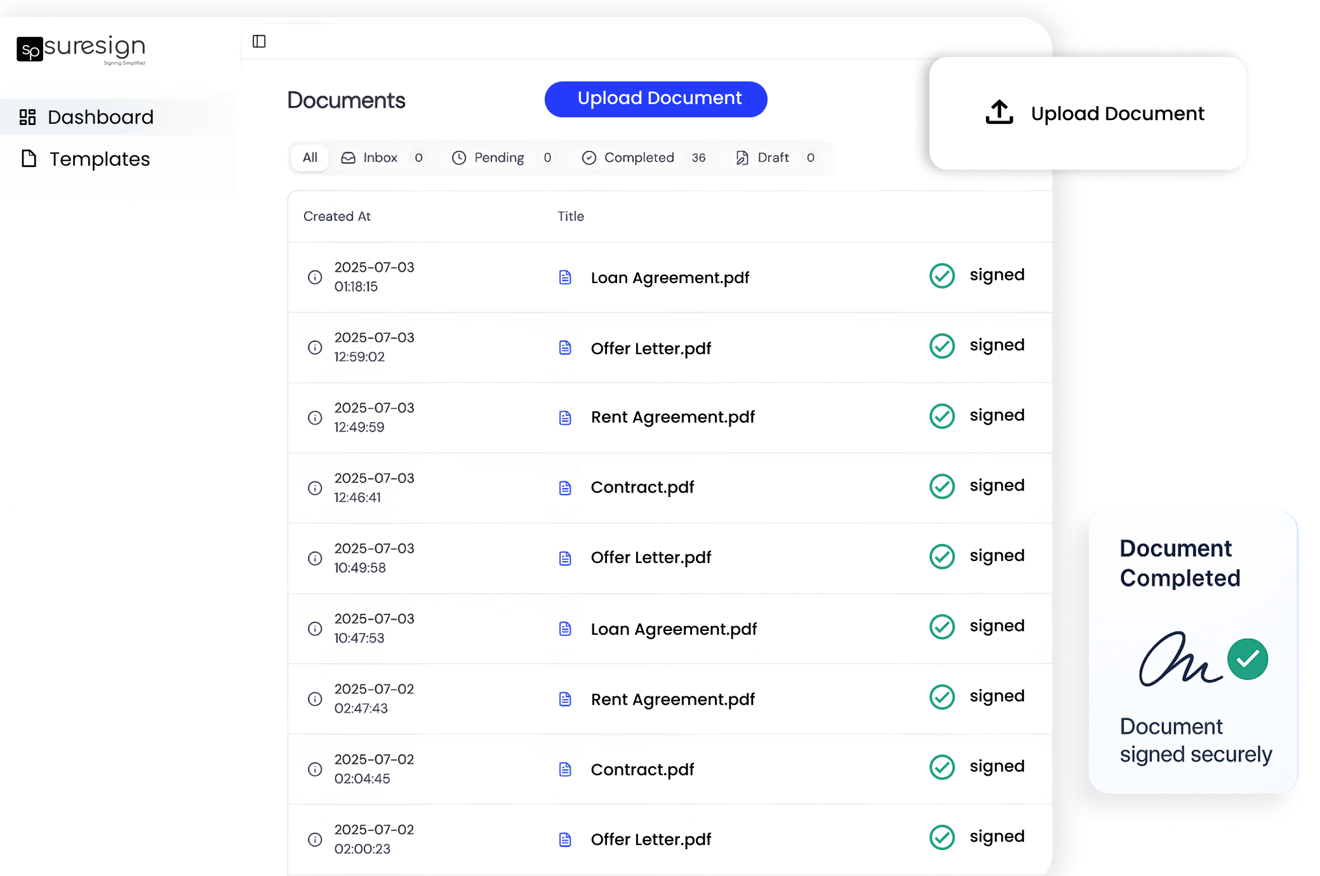Switch to the Inbox tab
This screenshot has height=876, width=1320.
(380, 157)
